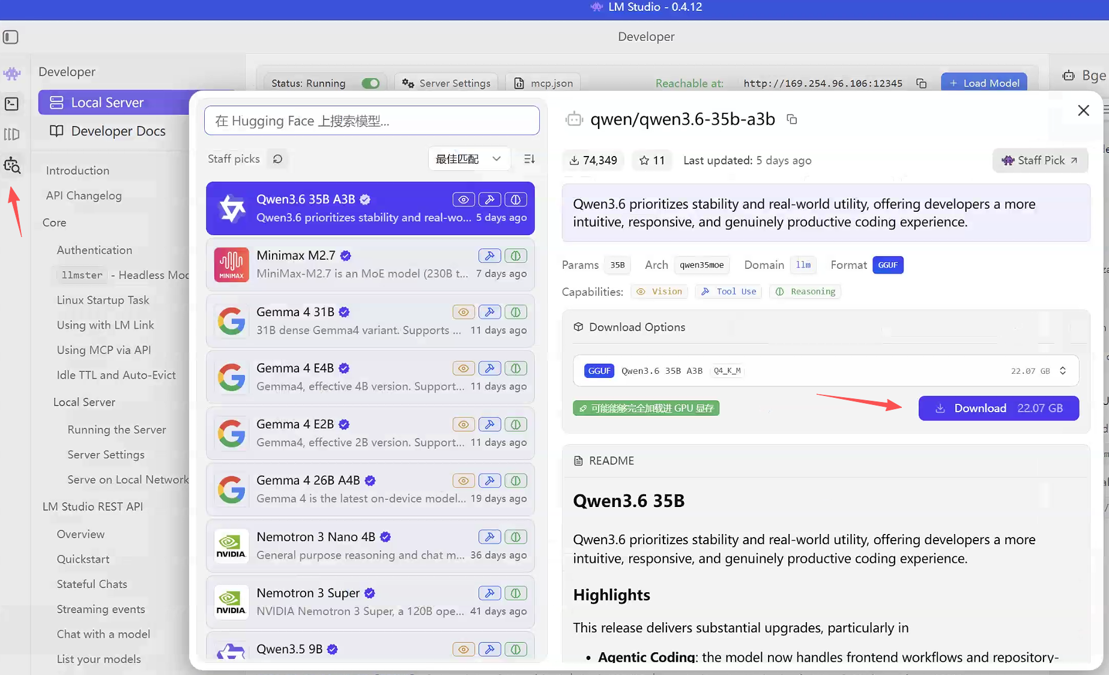
Task: Click the Reasoning capability tag
Action: pyautogui.click(x=805, y=292)
